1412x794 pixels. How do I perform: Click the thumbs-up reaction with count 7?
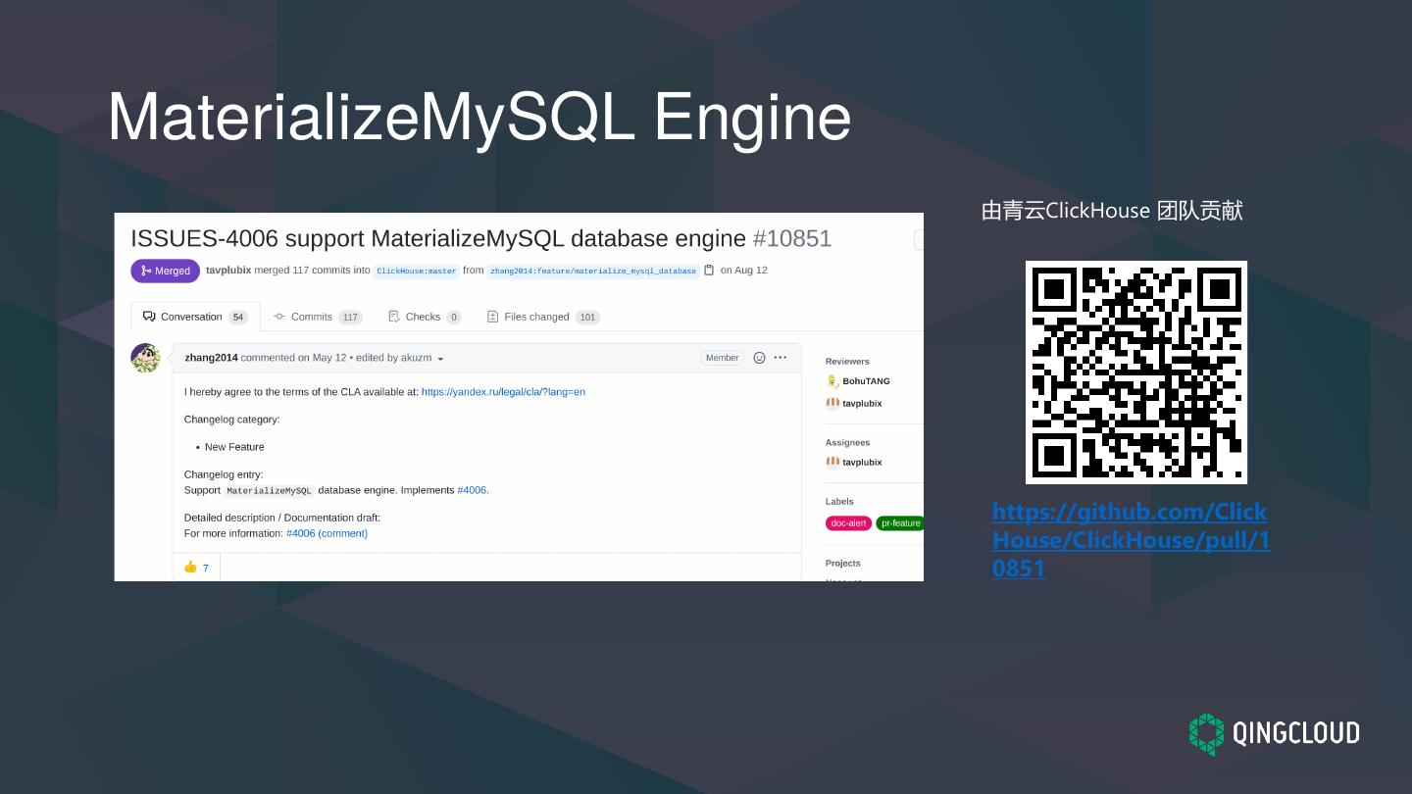196,567
